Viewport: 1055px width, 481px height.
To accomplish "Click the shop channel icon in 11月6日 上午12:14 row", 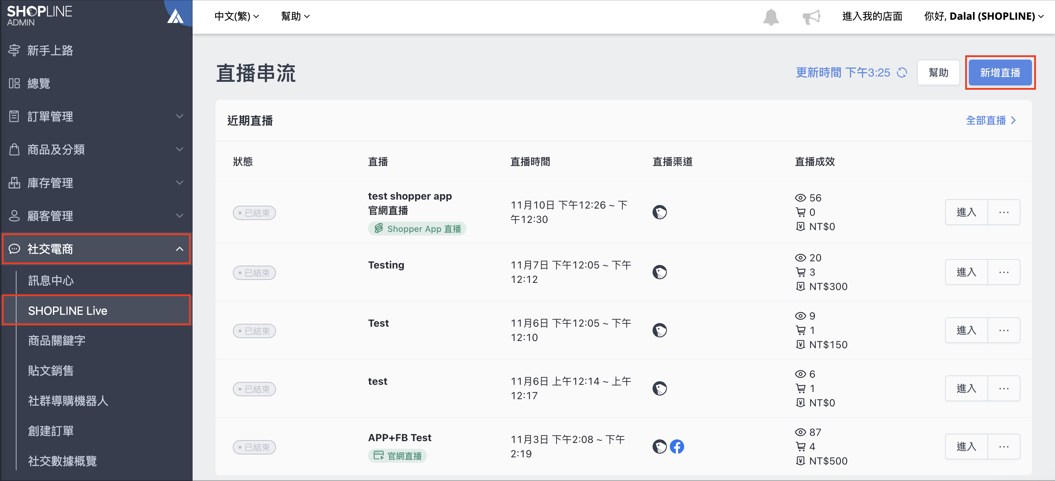I will [x=659, y=388].
